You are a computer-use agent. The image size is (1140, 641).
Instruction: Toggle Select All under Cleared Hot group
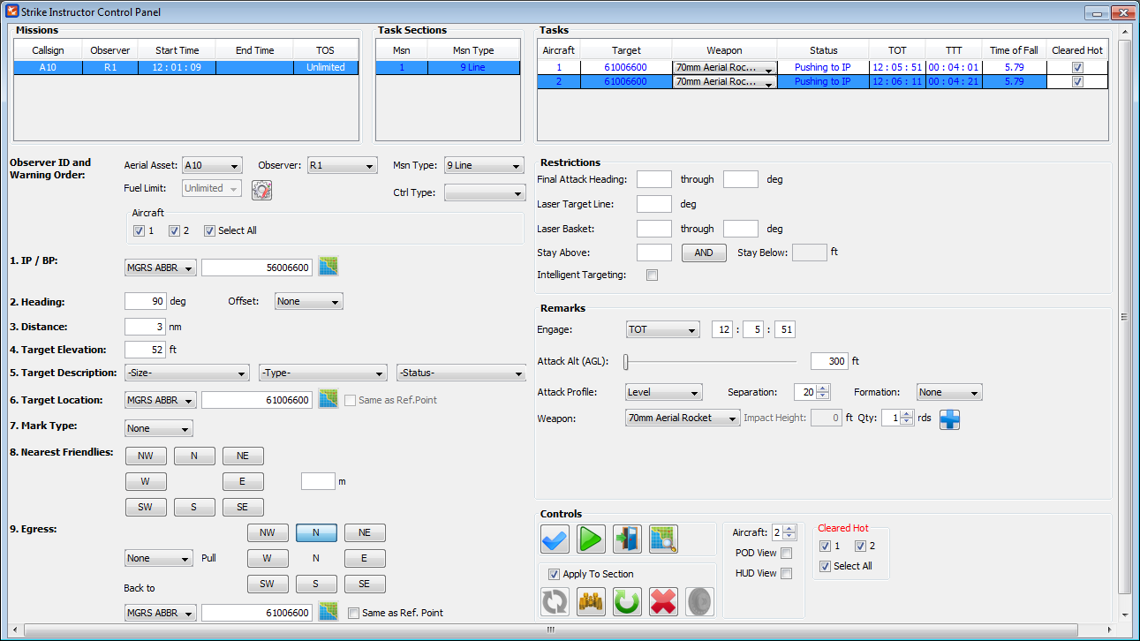coord(825,566)
